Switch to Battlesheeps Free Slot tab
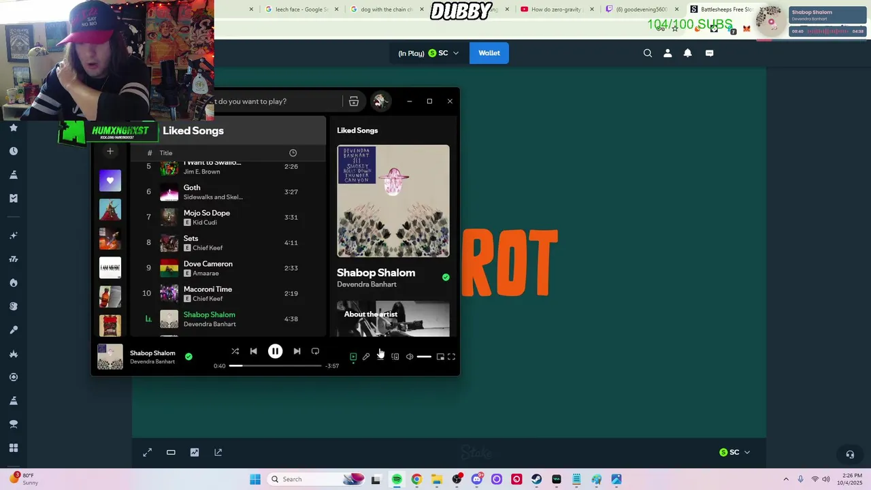This screenshot has height=490, width=871. [x=721, y=10]
